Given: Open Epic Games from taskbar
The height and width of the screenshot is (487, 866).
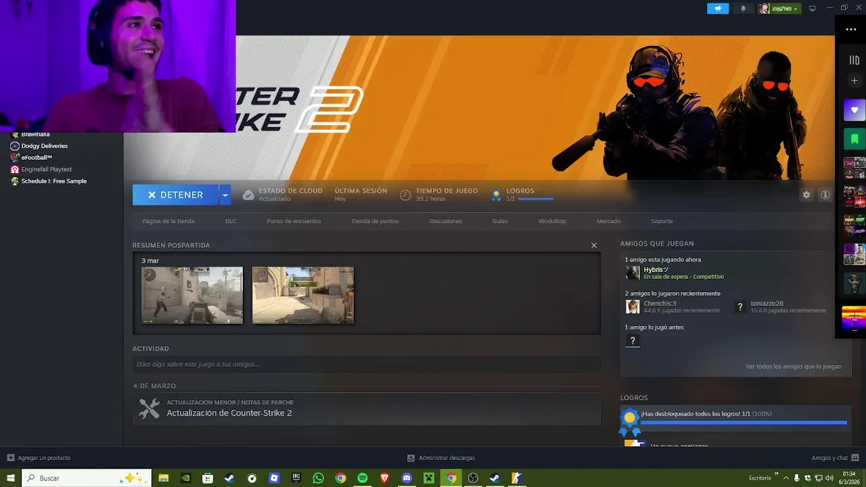Looking at the screenshot, I should click(x=296, y=478).
